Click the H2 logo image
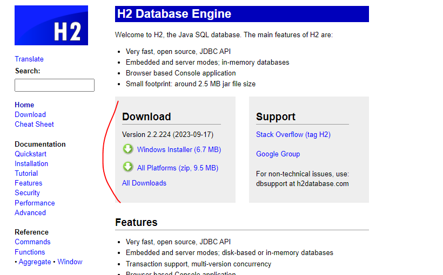 coord(51,25)
